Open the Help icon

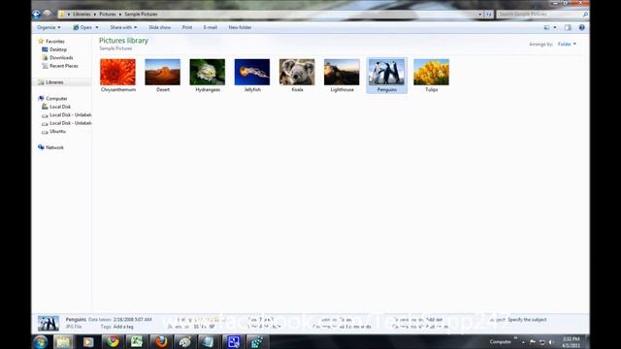pyautogui.click(x=582, y=27)
